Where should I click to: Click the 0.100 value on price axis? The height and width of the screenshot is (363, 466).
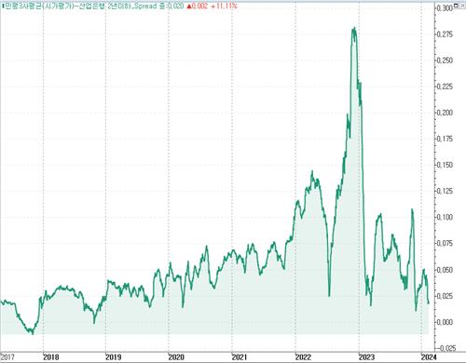tap(445, 217)
